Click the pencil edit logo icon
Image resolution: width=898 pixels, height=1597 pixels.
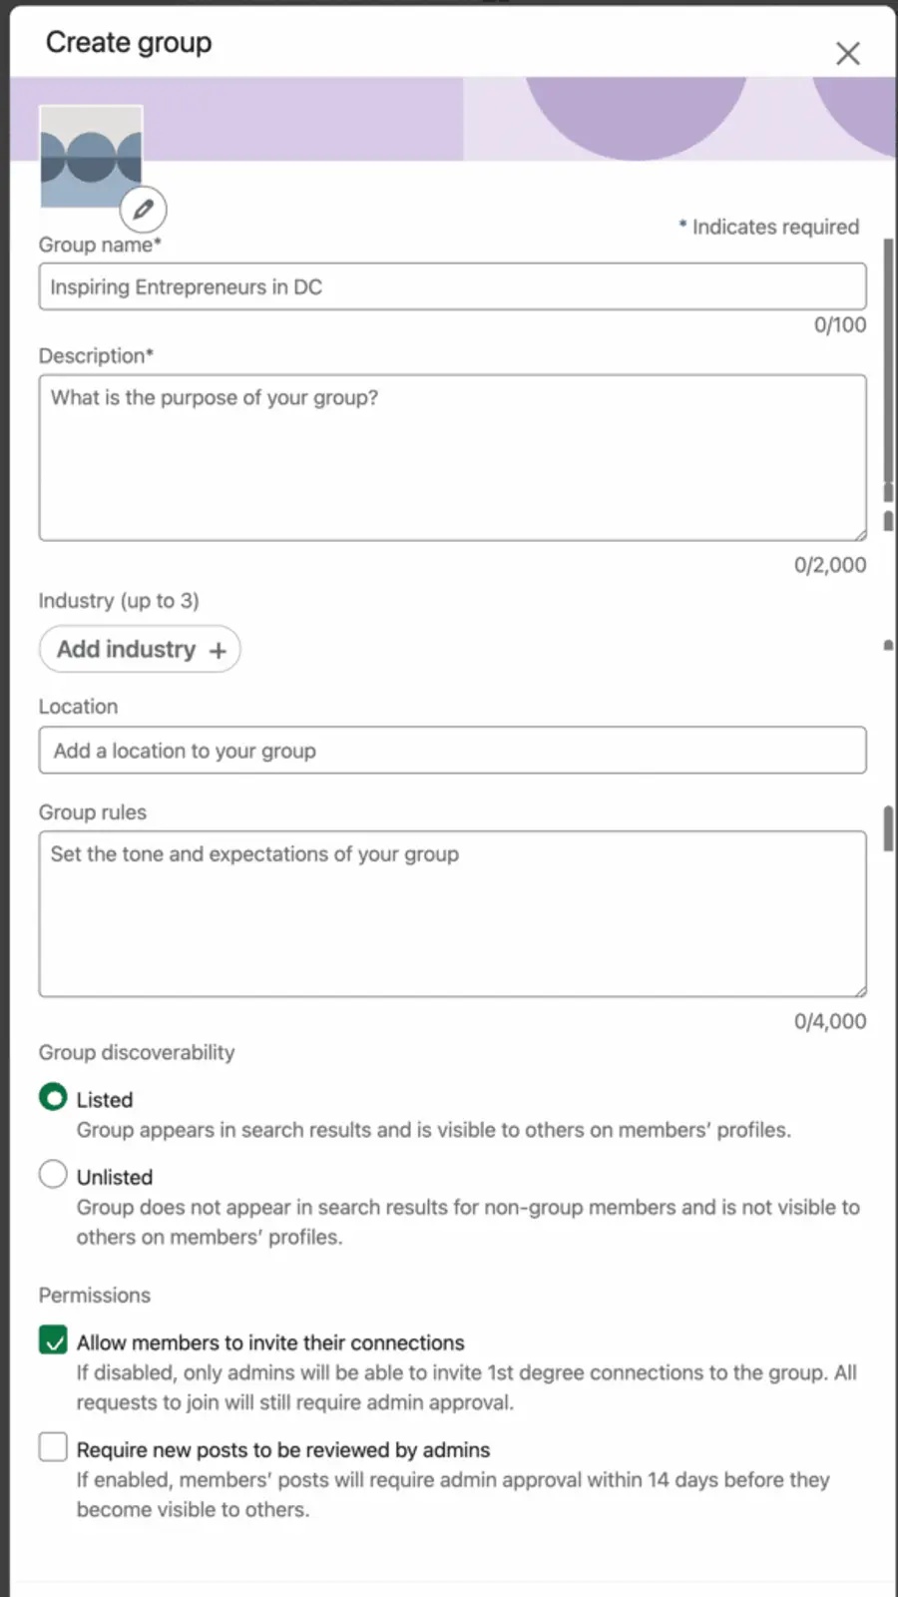tap(144, 210)
